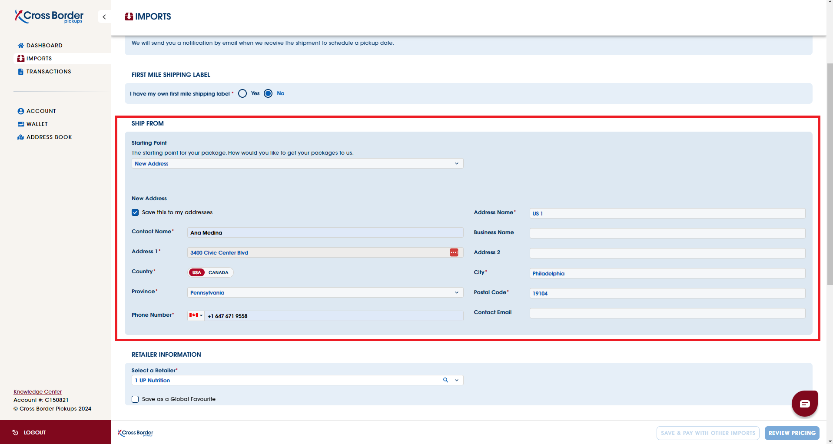Screen dimensions: 833x444
Task: Click the Account user icon
Action: [20, 111]
